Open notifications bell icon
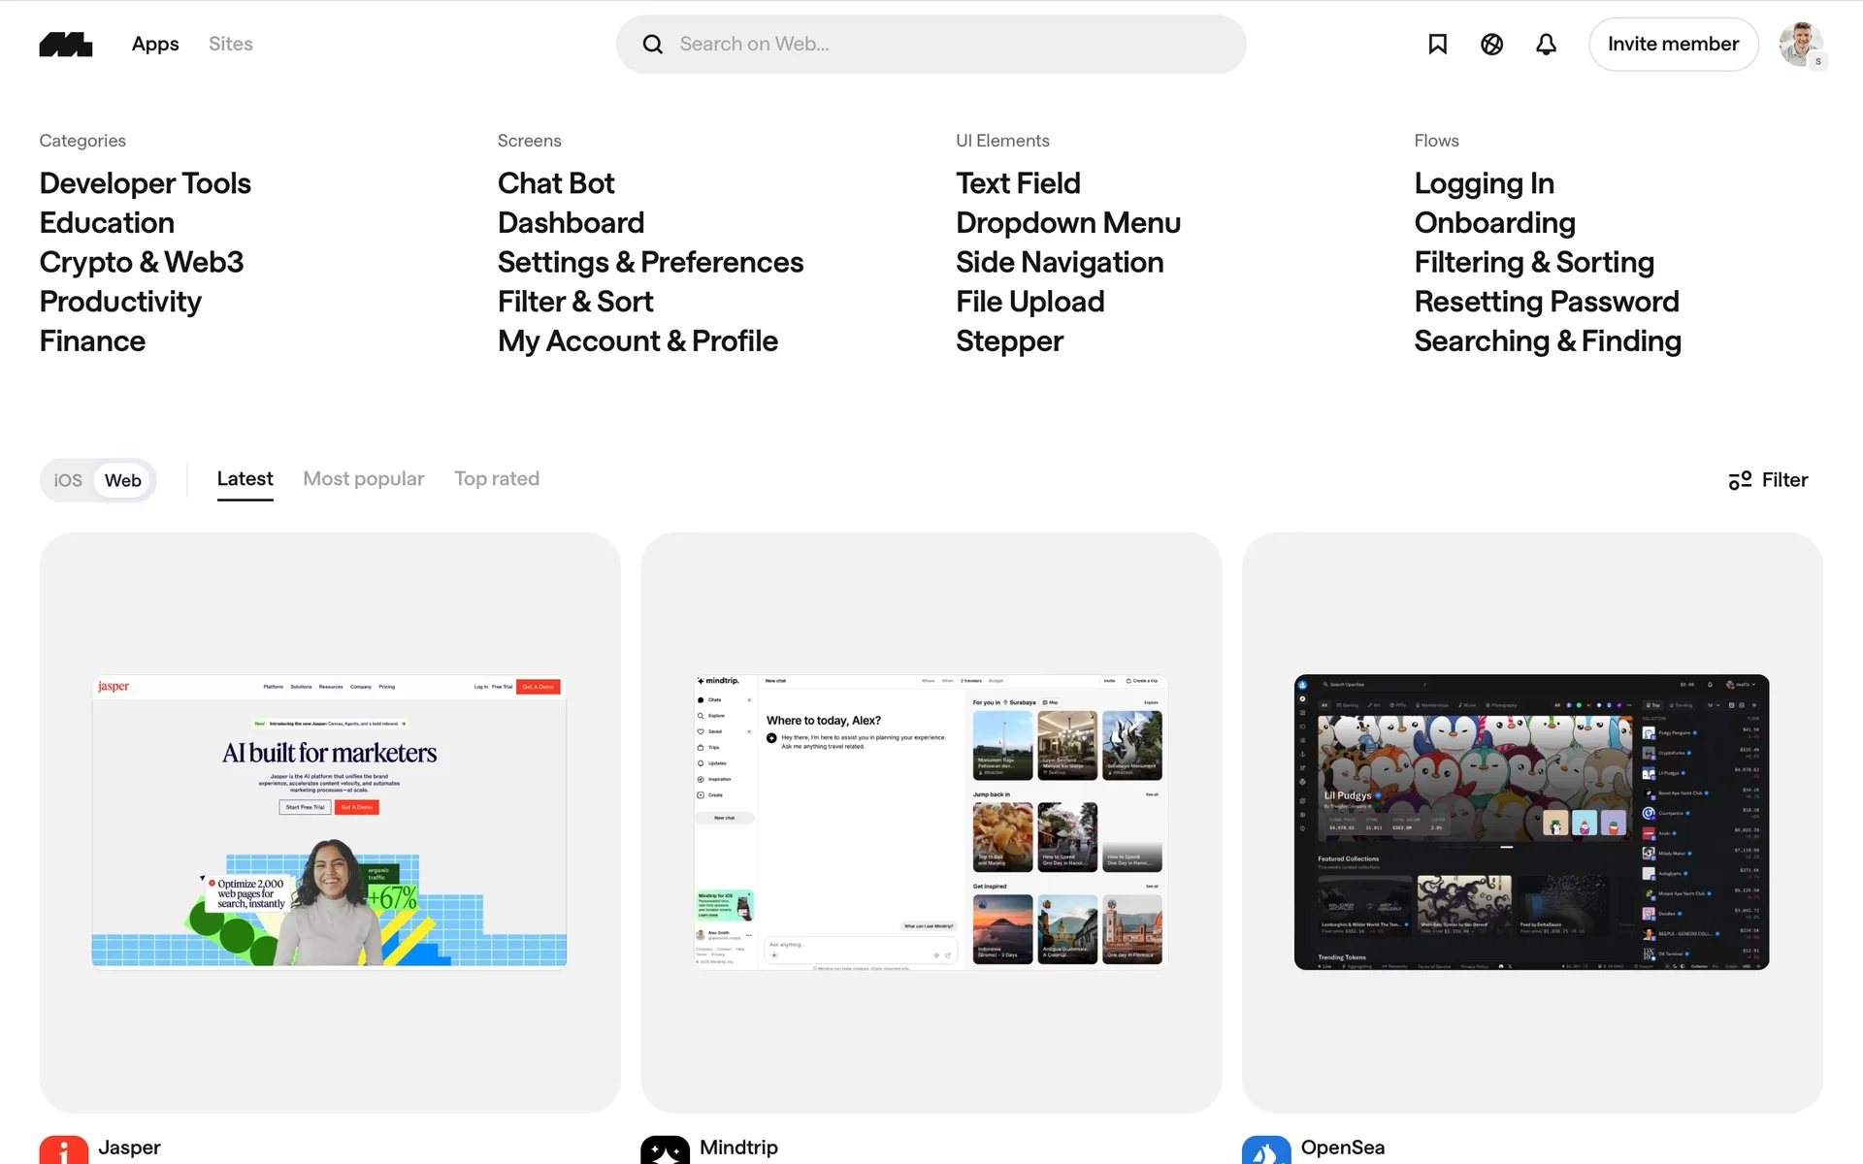The height and width of the screenshot is (1164, 1863). 1546,45
